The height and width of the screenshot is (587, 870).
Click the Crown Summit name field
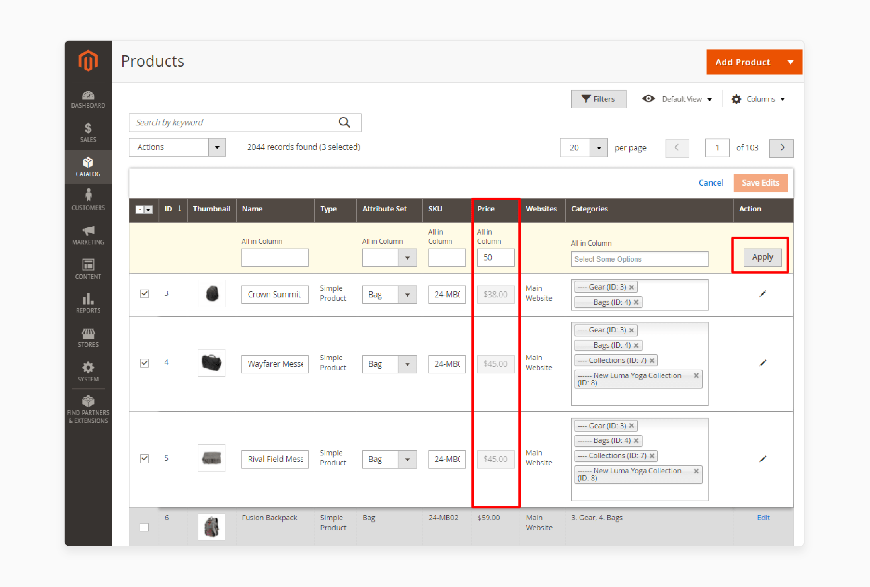point(275,295)
